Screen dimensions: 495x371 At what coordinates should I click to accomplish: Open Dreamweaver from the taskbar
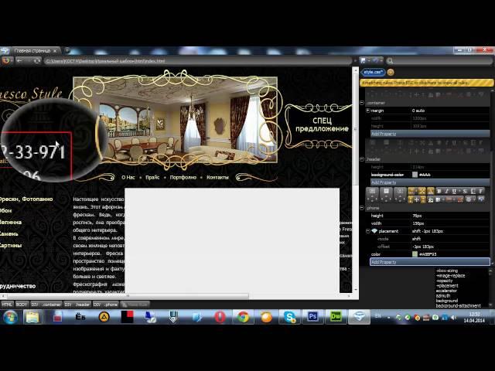[x=336, y=316]
